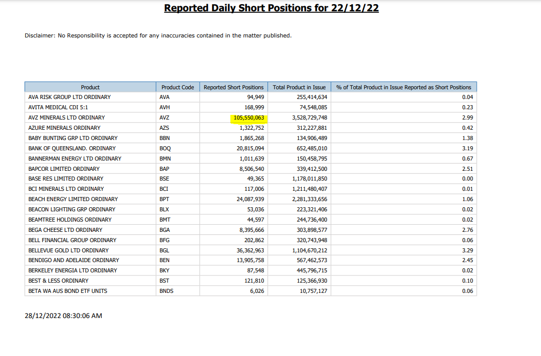Viewport: 541px width, 356px height.
Task: Select the AVA RISK GROUP LTD ORDINARY row
Action: [69, 97]
